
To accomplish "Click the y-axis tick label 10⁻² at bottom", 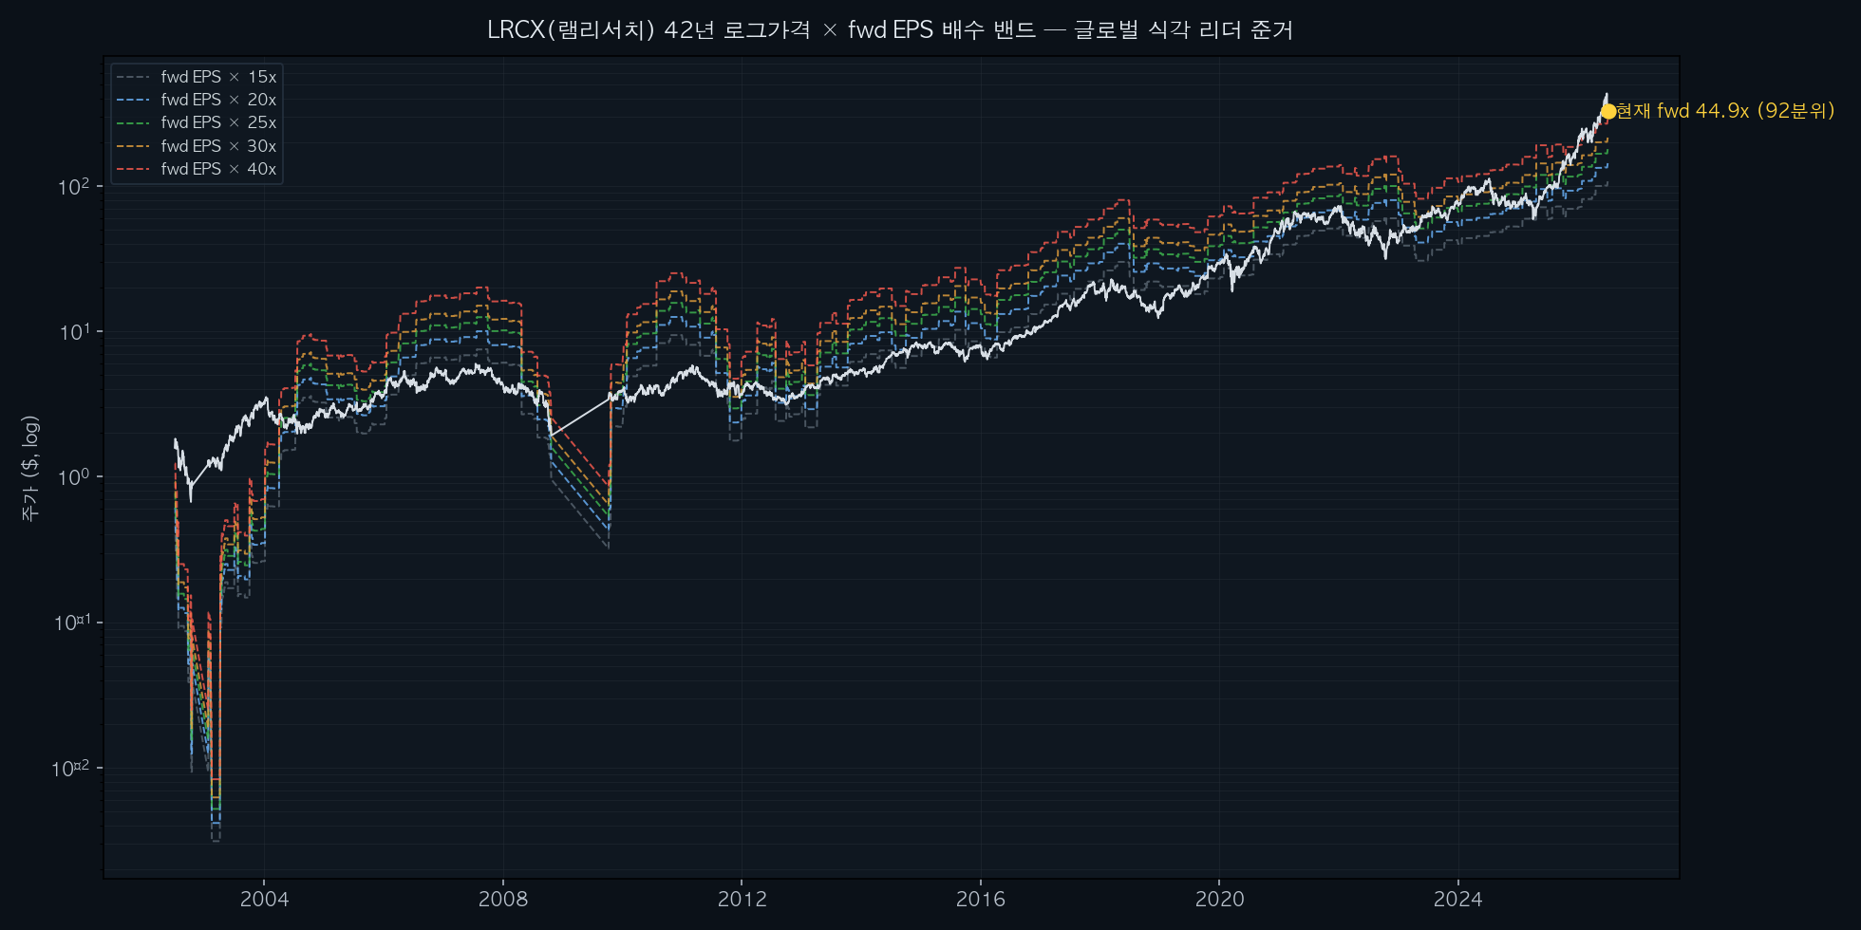I will [71, 768].
